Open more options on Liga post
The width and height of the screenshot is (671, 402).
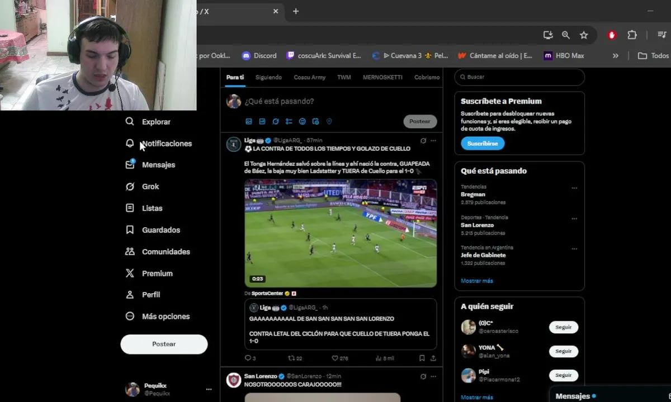pyautogui.click(x=433, y=141)
